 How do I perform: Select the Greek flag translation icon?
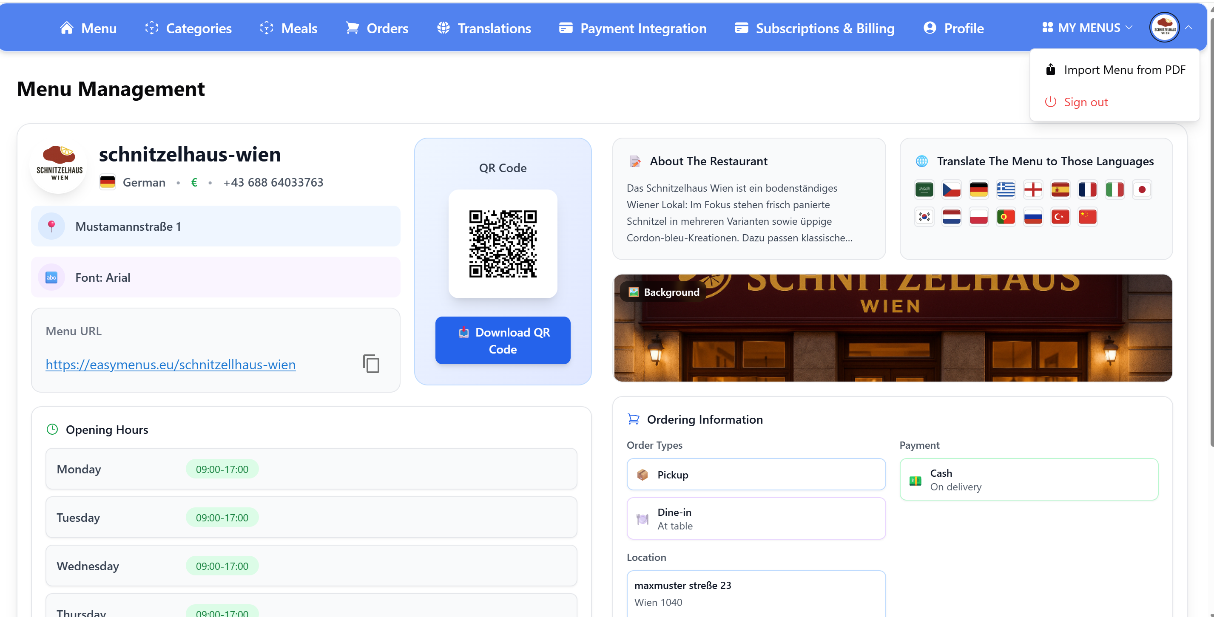click(x=1005, y=190)
